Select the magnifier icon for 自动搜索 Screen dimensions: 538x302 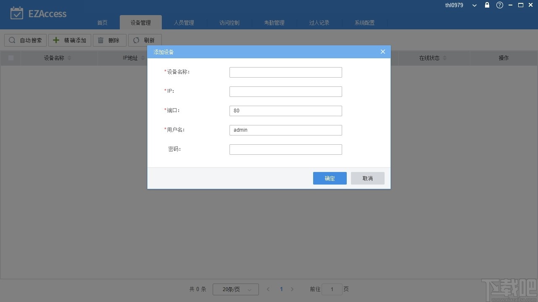(12, 40)
